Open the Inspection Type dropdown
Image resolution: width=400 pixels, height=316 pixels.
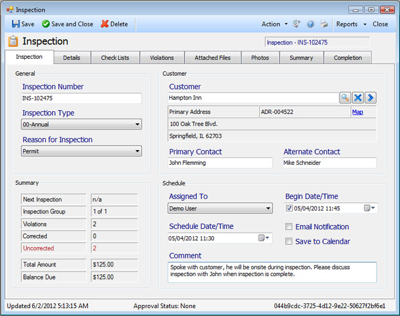tap(81, 124)
